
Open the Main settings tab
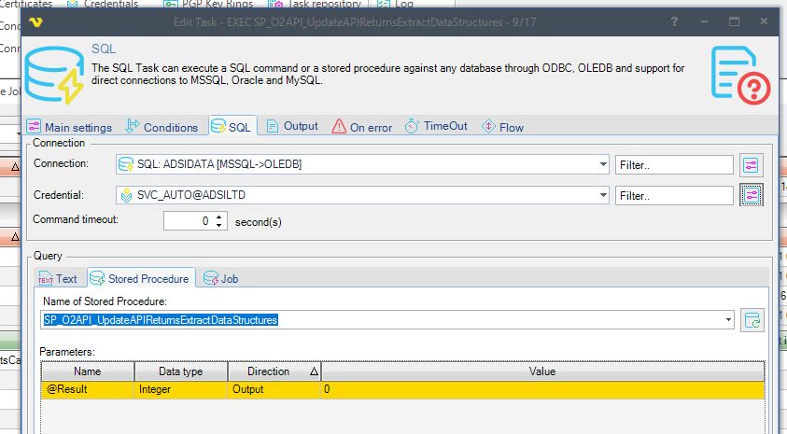tap(69, 127)
